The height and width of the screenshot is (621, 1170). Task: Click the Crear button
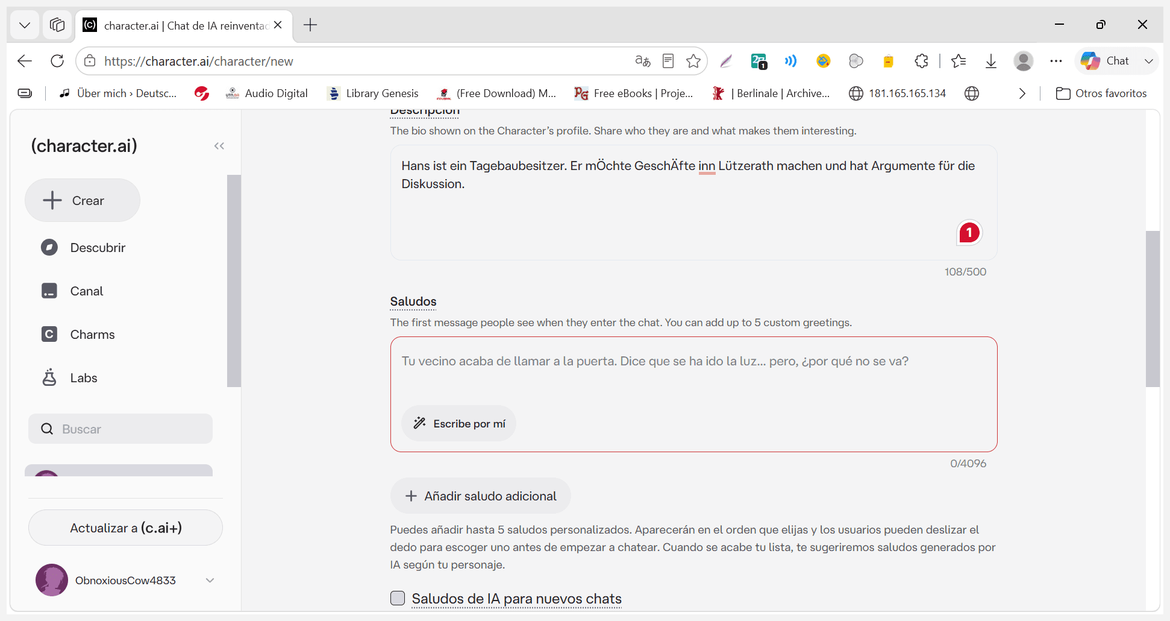[83, 200]
